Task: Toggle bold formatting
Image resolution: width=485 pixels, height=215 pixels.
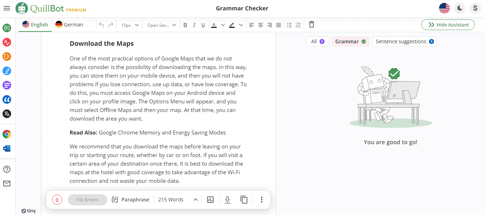Action: (x=185, y=25)
